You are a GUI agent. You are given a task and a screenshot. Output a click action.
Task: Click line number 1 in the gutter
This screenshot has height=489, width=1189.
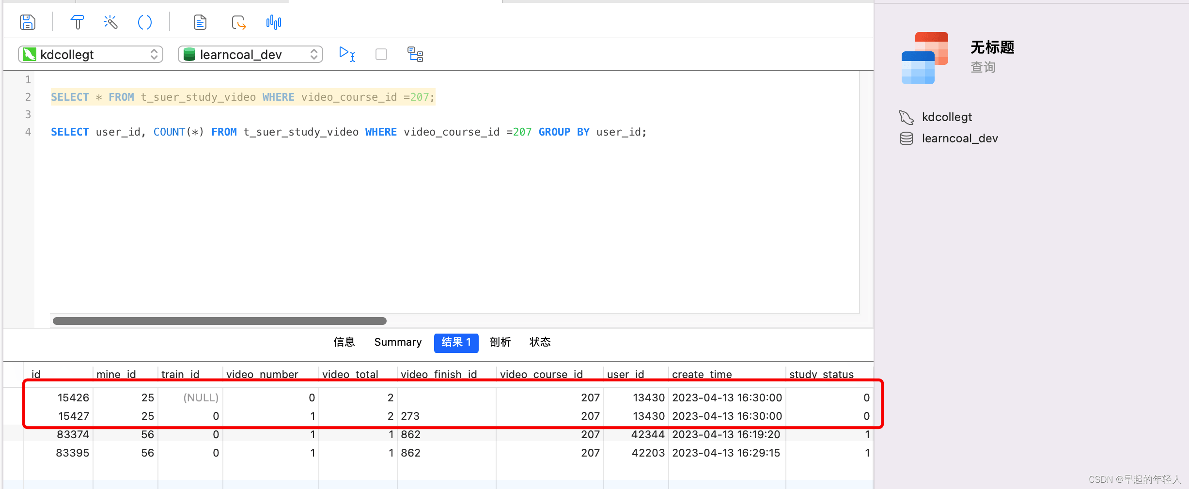(x=28, y=79)
